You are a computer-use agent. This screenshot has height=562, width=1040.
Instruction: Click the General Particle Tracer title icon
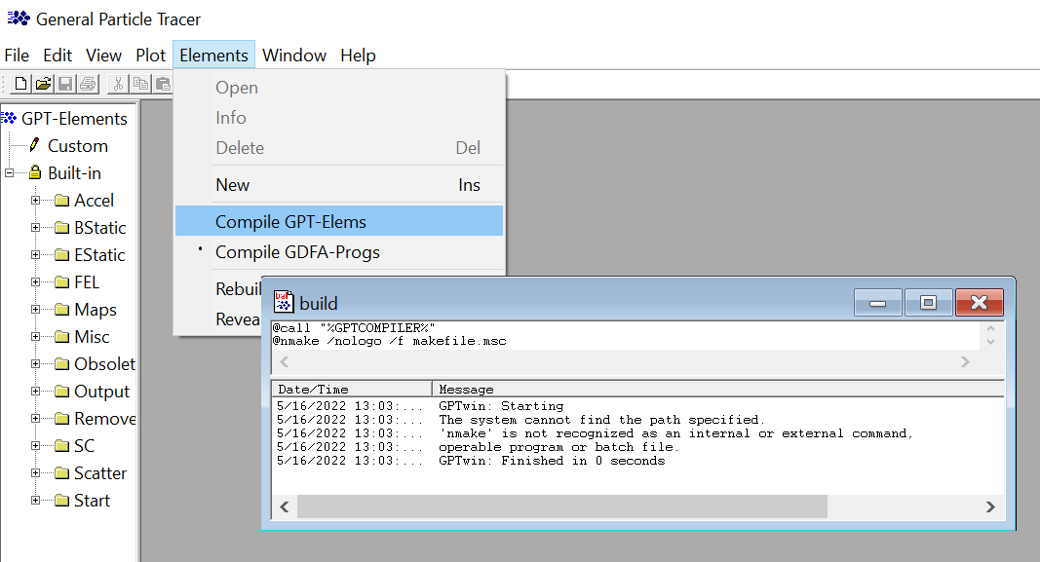[18, 19]
